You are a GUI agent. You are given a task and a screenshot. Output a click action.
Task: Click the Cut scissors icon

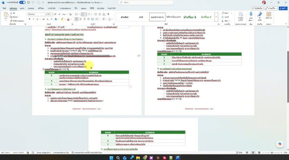[x=11, y=13]
